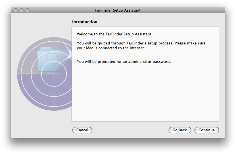This screenshot has width=236, height=154.
Task: Click the welcome message line
Action: coord(114,34)
